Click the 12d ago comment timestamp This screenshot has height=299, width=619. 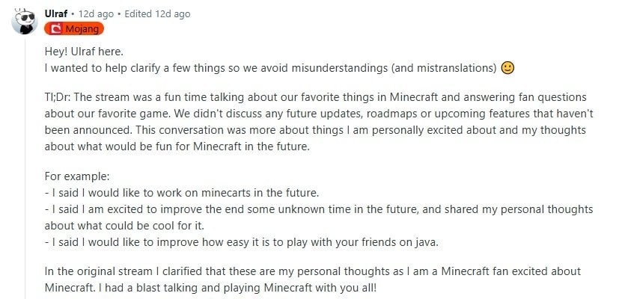point(96,13)
